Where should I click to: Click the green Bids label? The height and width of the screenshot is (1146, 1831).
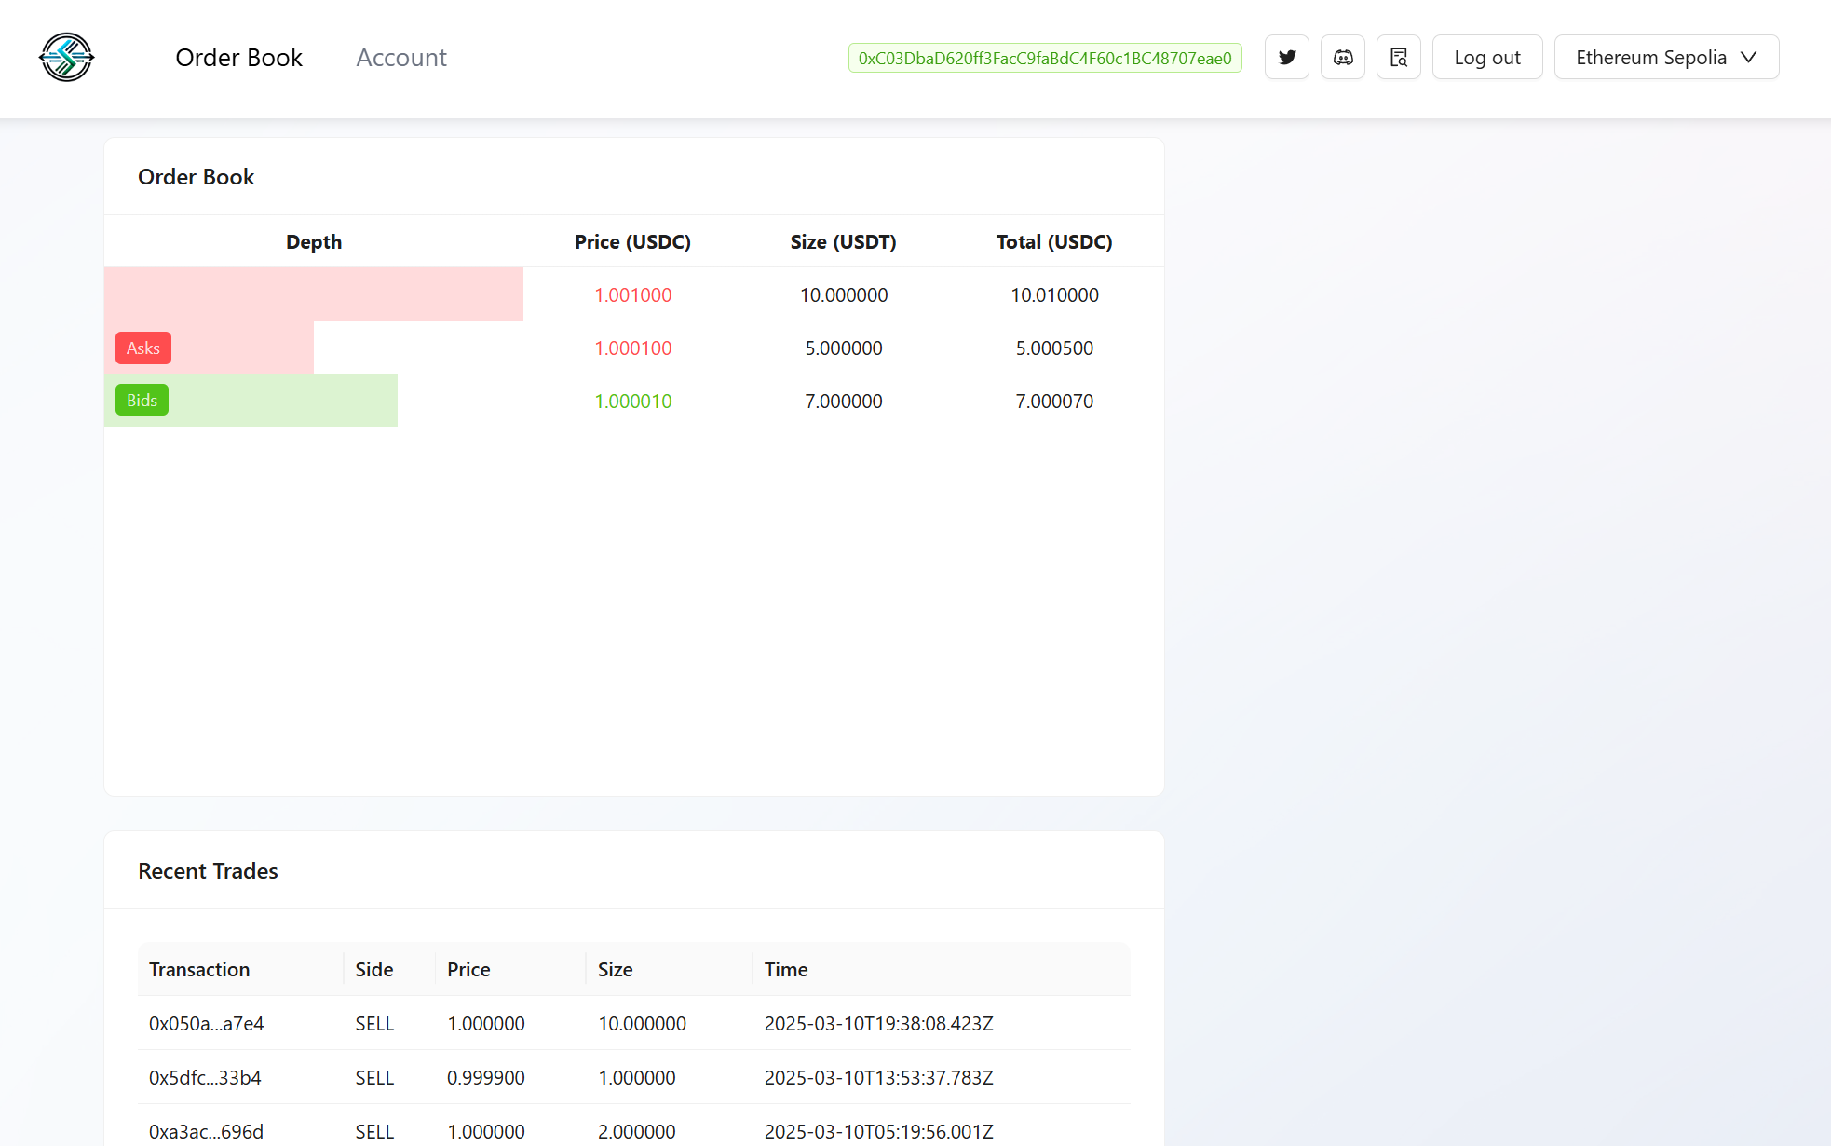pyautogui.click(x=142, y=400)
